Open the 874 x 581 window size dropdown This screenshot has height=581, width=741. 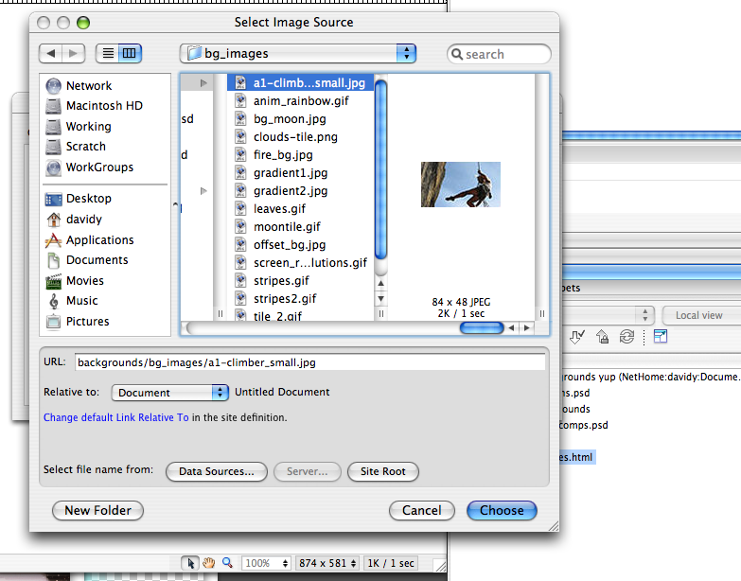[x=327, y=563]
